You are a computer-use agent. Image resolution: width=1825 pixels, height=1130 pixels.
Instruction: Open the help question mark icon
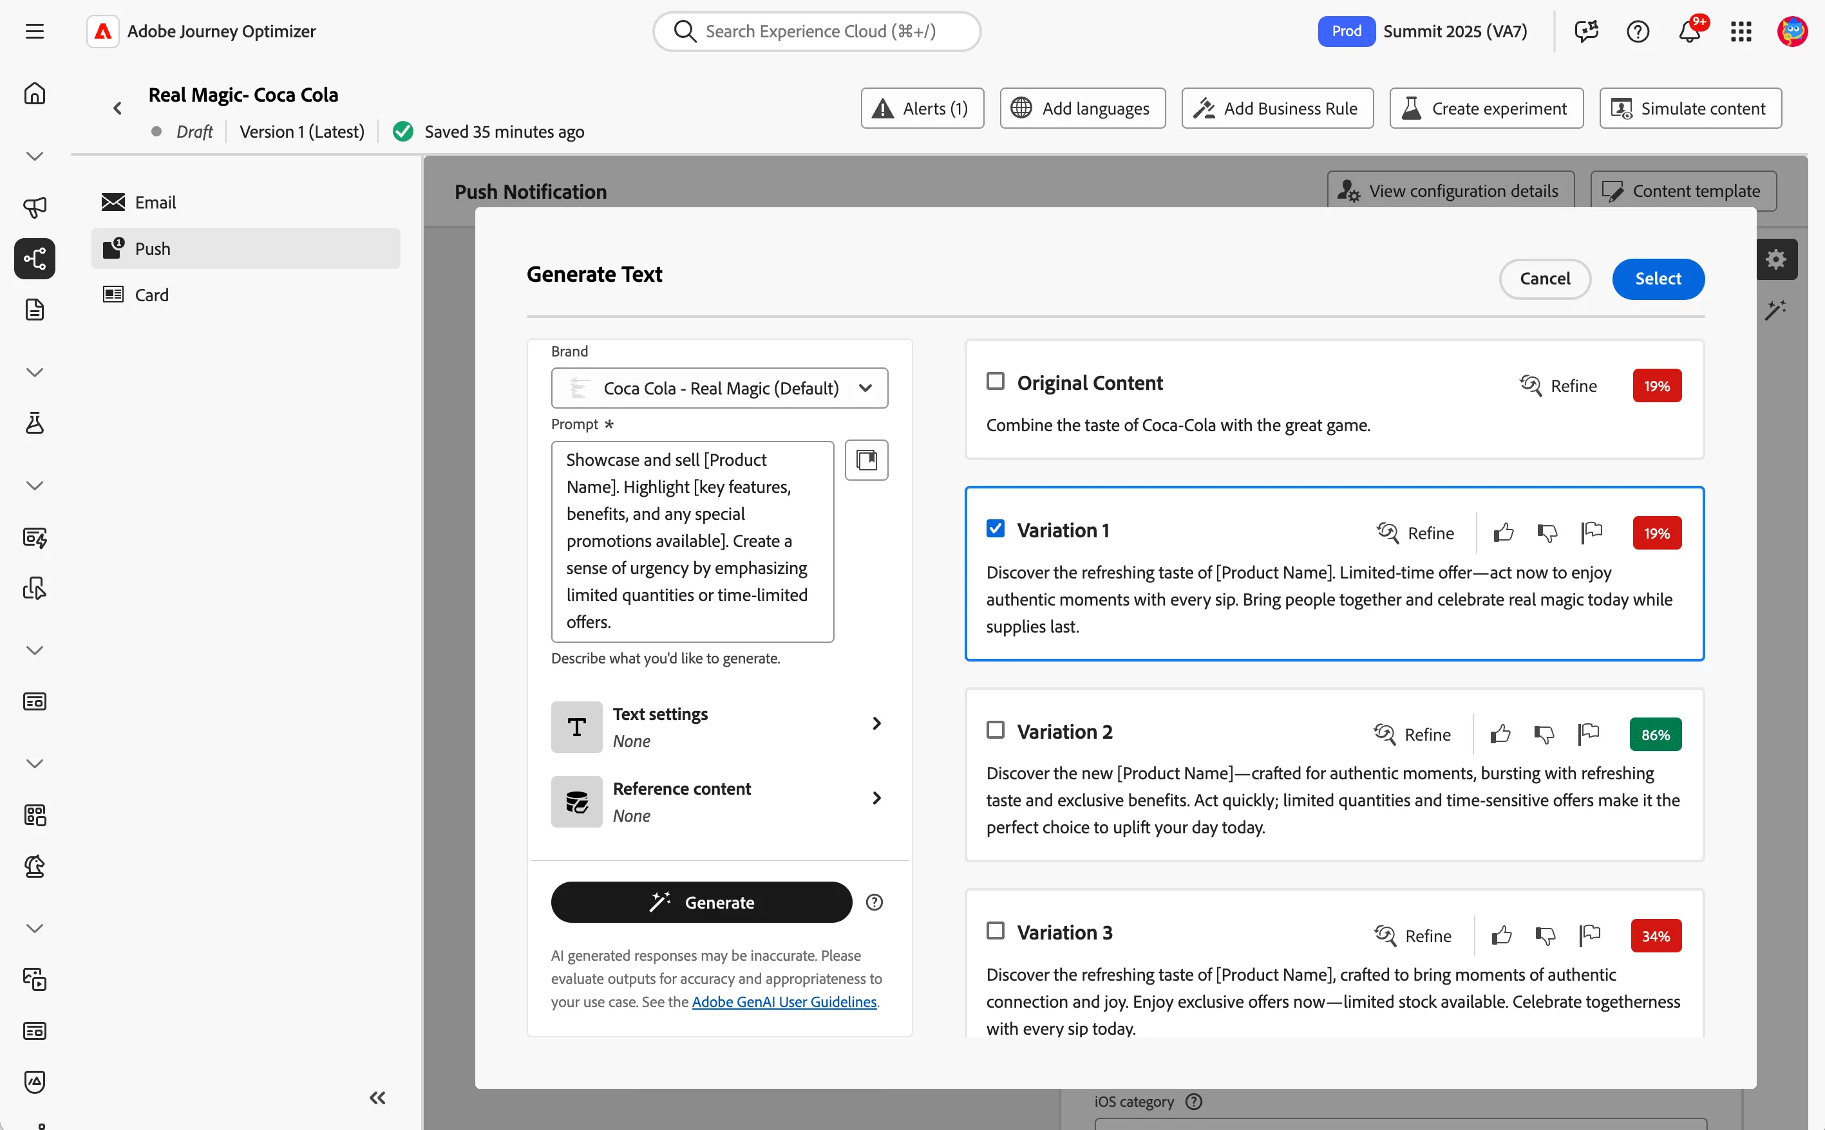tap(1638, 32)
